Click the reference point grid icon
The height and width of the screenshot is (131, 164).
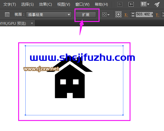coord(118,14)
